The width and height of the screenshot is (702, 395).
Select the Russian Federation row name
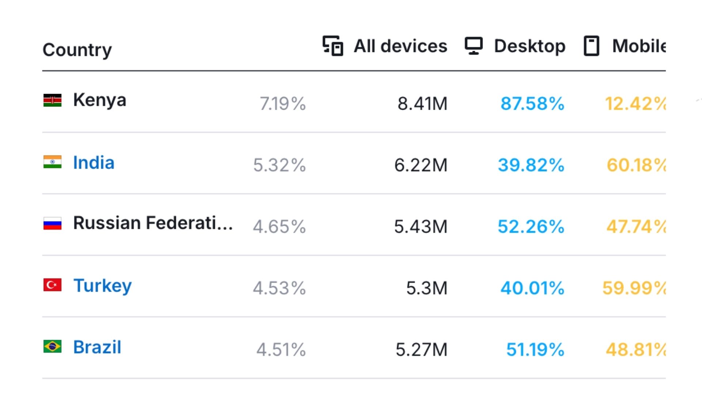(153, 223)
